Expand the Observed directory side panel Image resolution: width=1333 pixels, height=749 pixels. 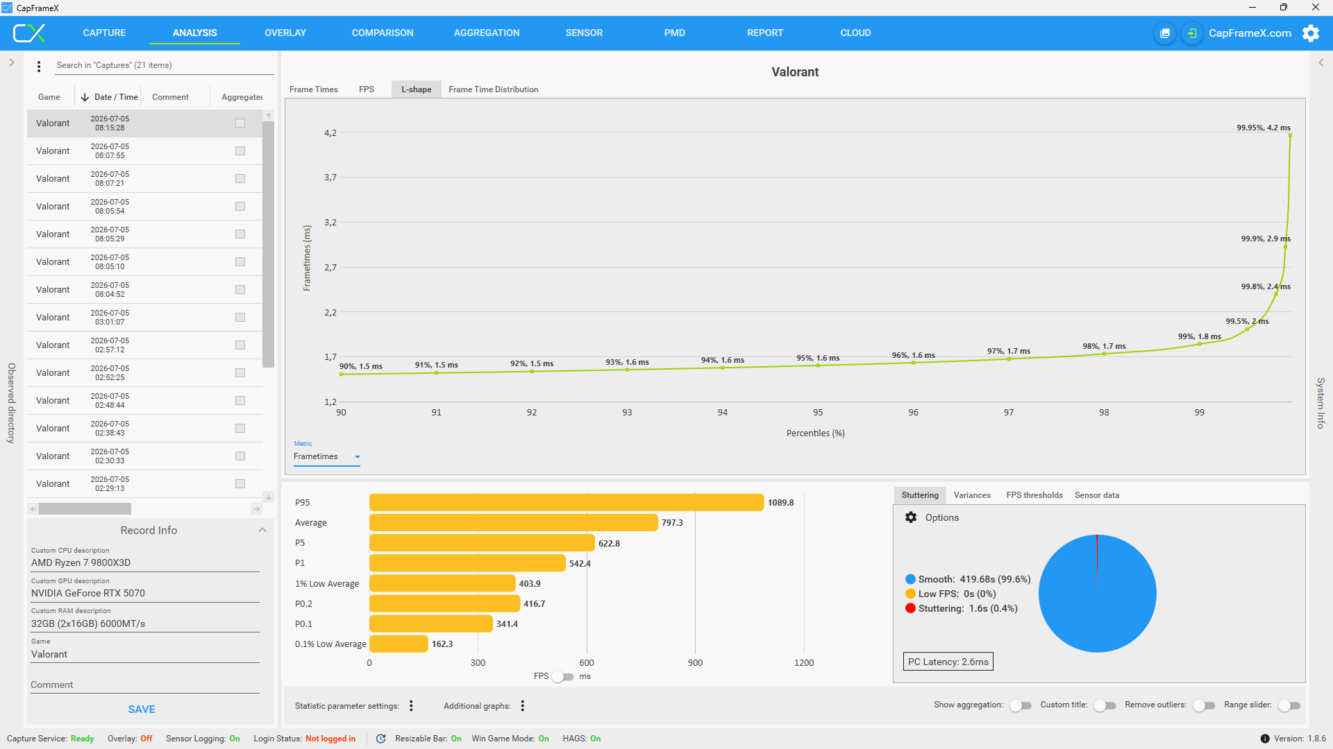12,62
